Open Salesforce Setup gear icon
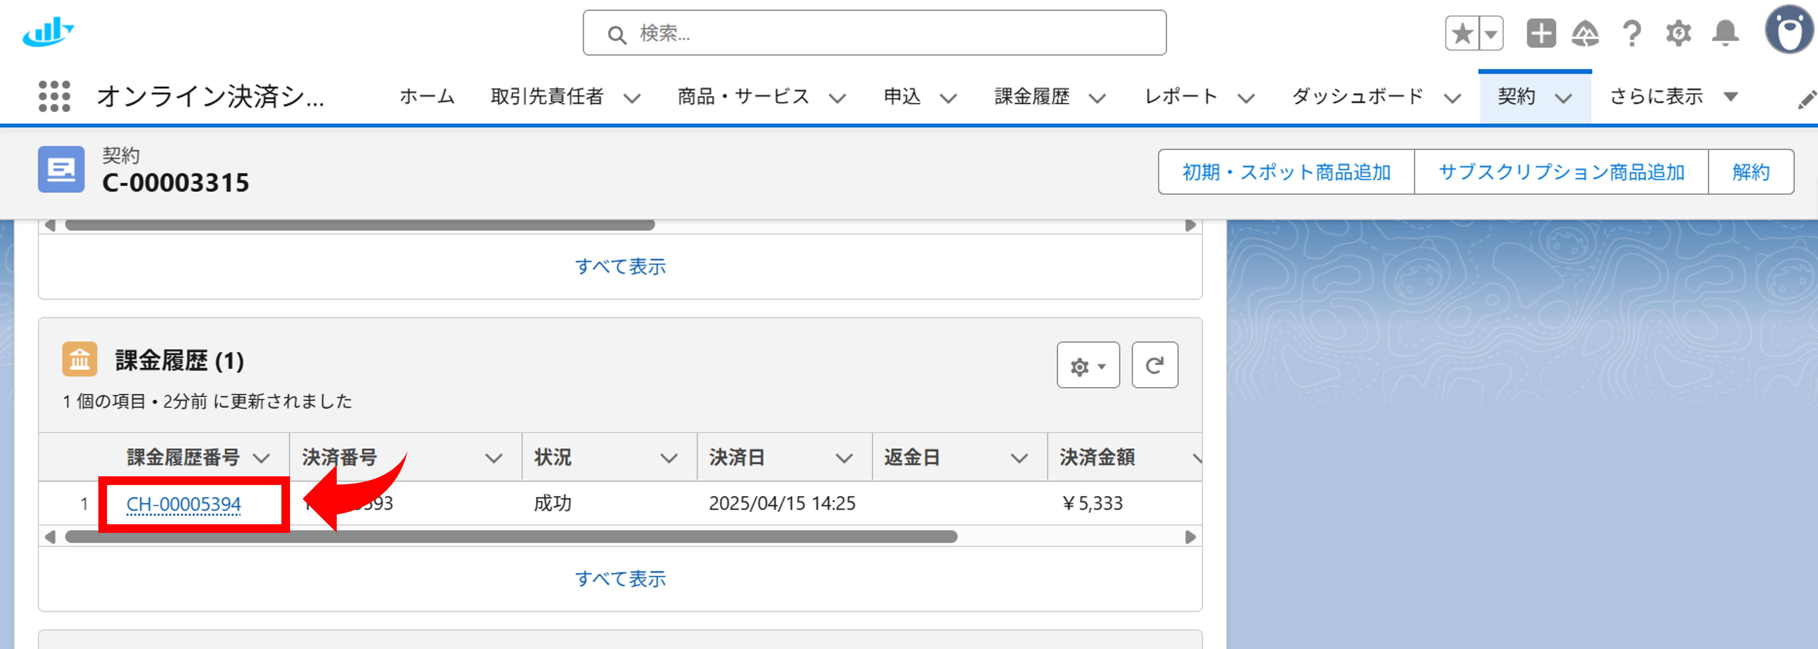 (x=1678, y=33)
